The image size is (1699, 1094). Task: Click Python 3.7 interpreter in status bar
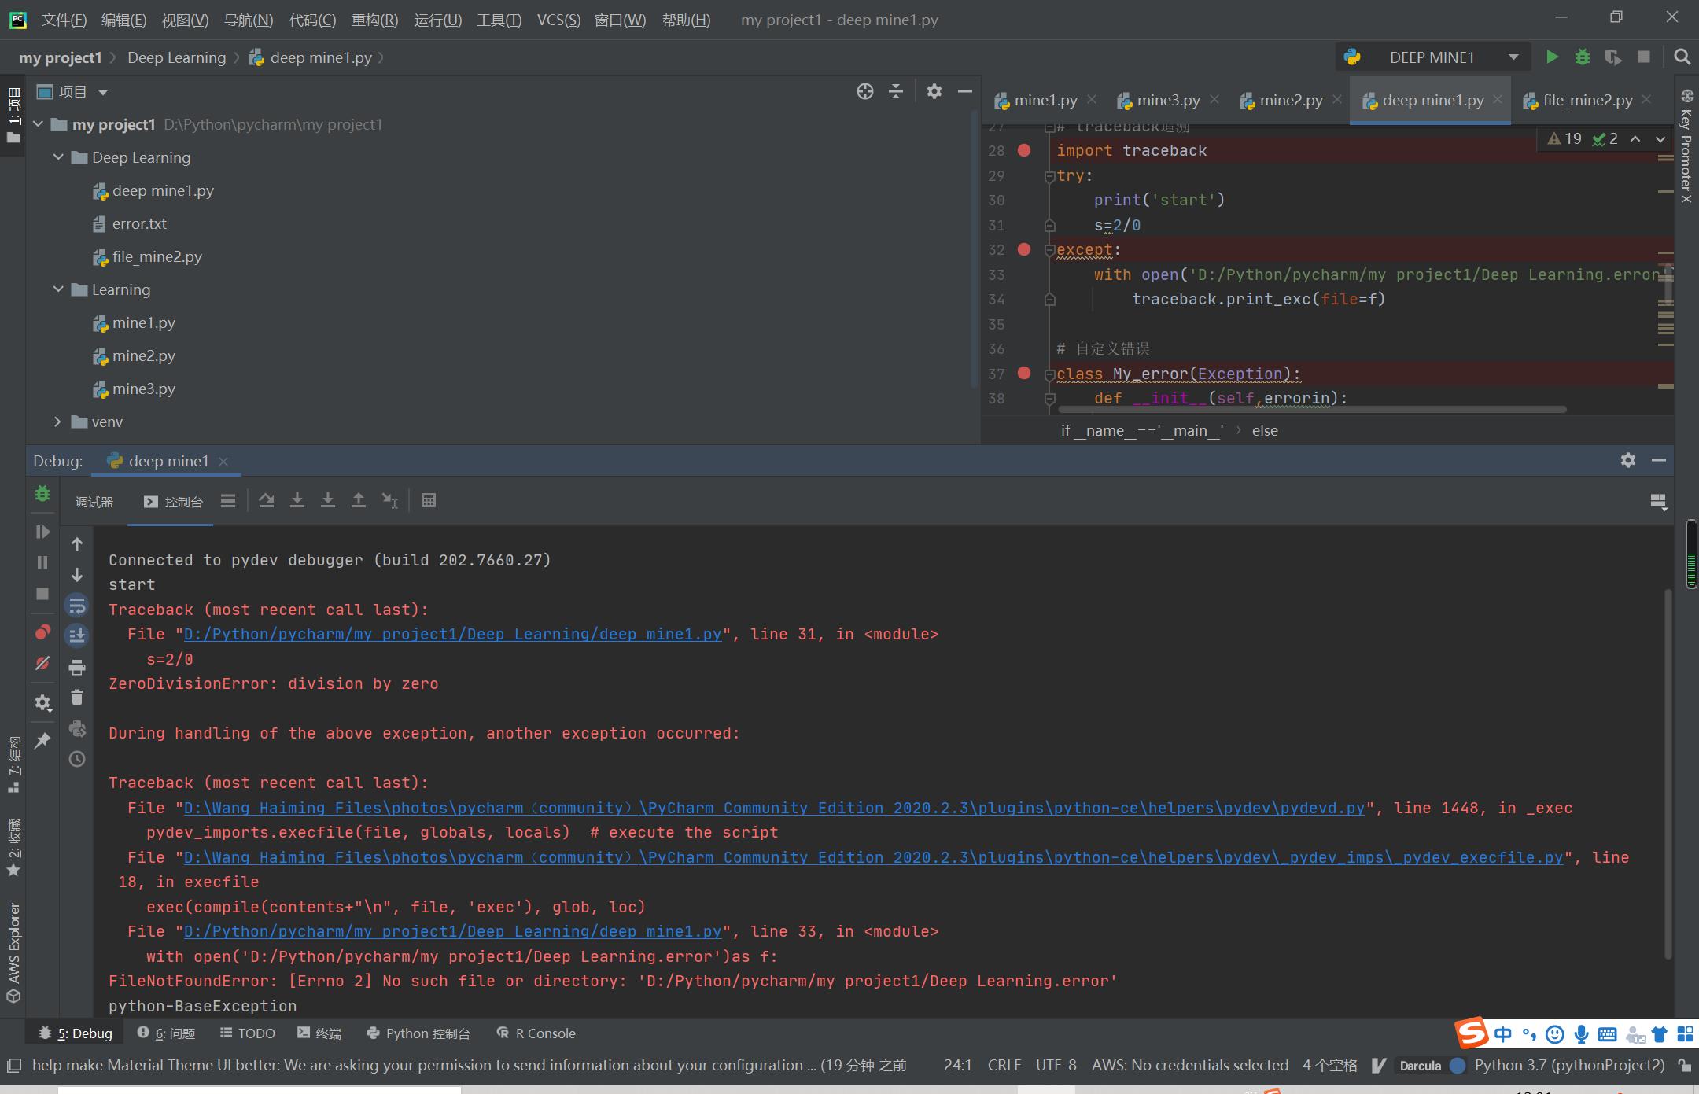pos(1569,1065)
